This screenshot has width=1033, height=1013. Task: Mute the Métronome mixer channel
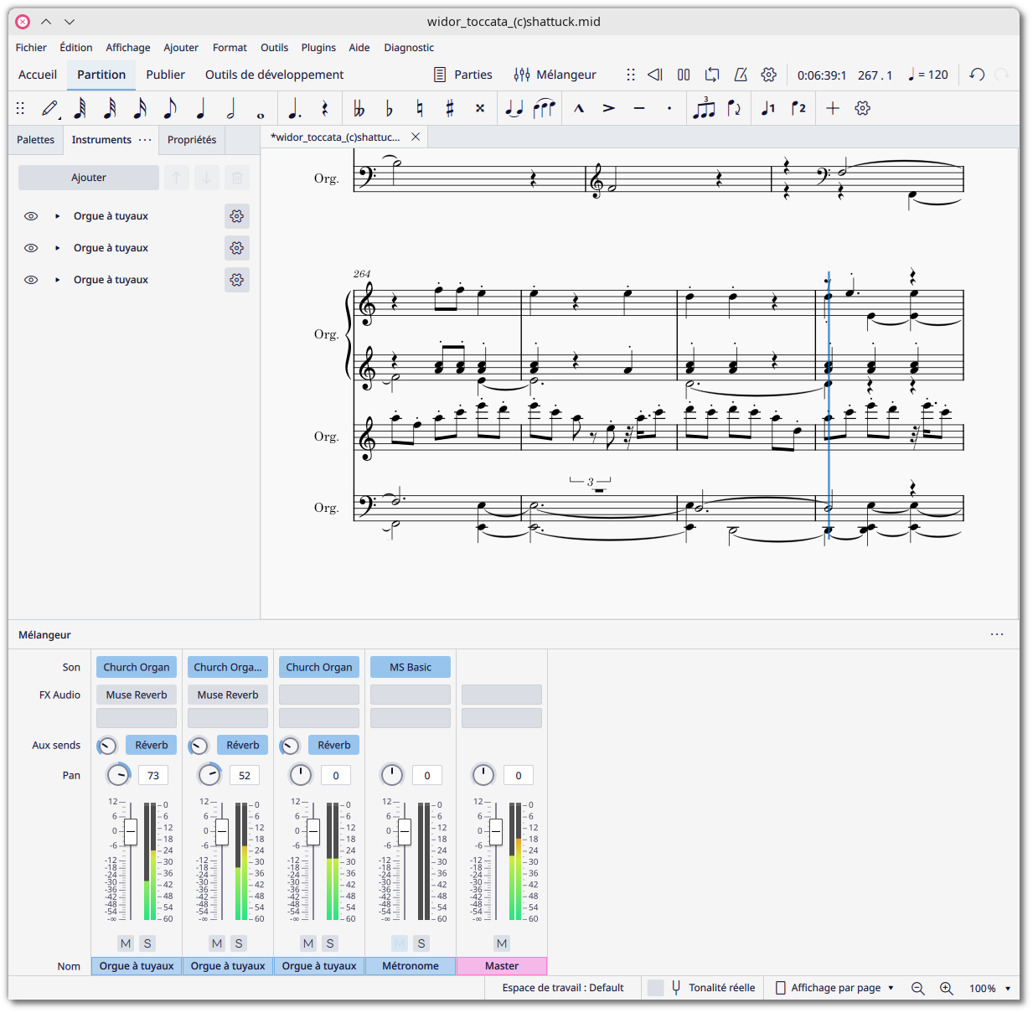[400, 943]
